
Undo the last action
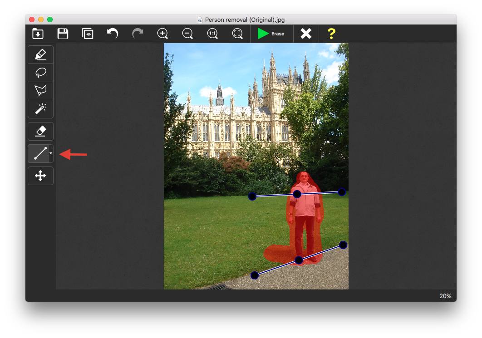pyautogui.click(x=112, y=34)
